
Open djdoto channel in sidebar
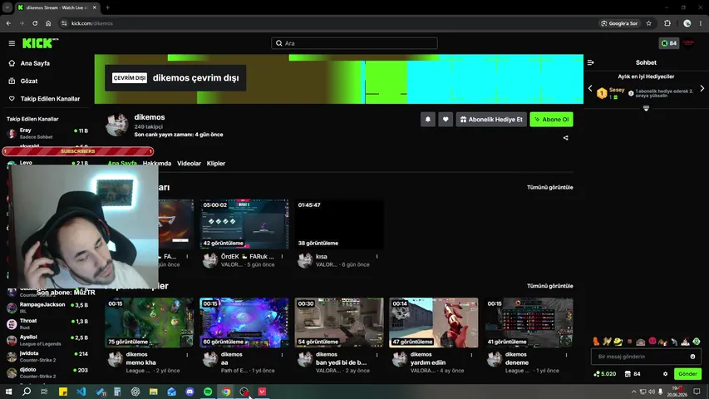click(47, 372)
